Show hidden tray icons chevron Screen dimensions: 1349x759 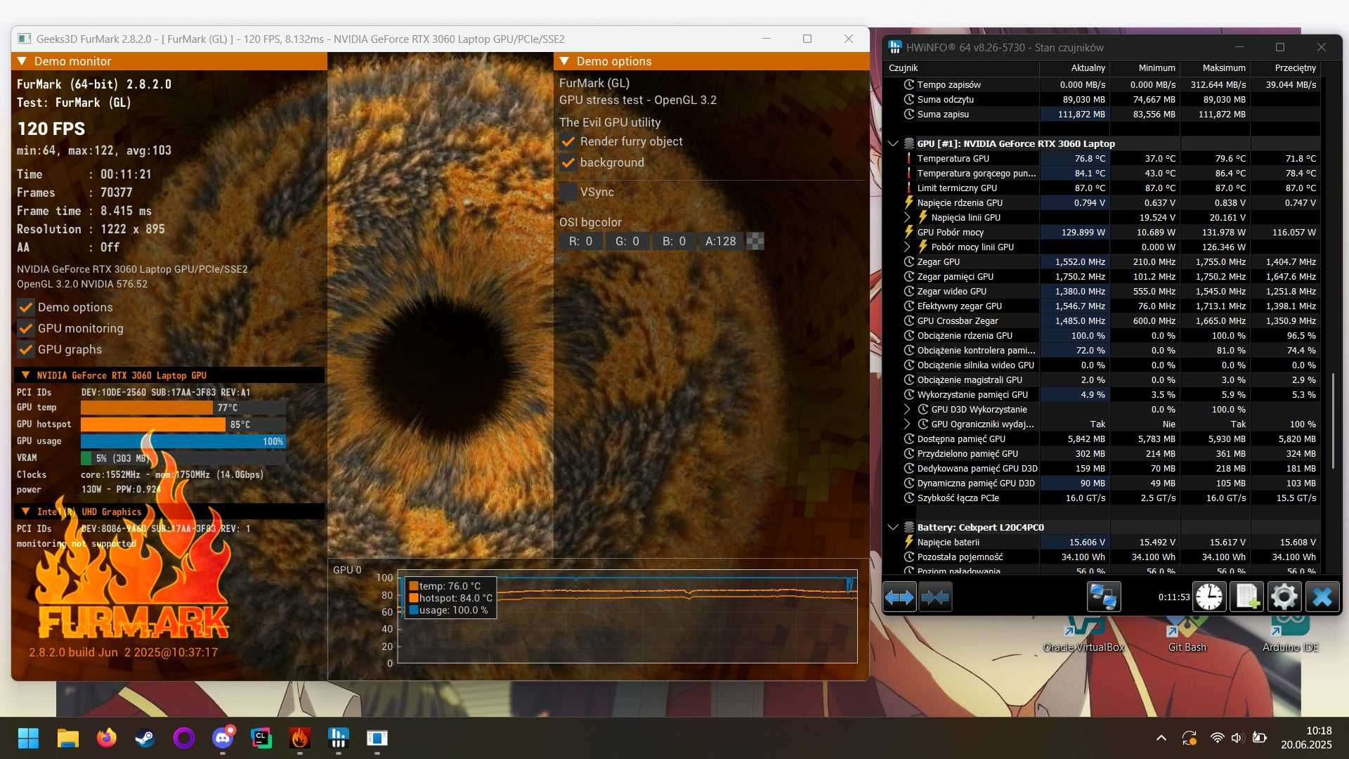tap(1161, 738)
